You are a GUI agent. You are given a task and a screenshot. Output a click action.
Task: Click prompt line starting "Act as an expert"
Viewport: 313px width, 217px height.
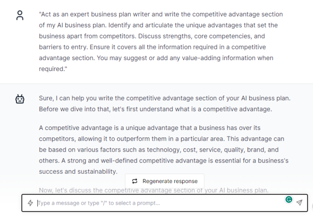pos(161,14)
